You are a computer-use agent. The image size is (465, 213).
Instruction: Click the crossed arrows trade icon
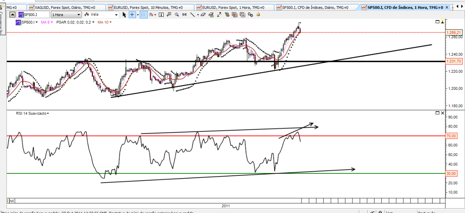click(x=227, y=14)
